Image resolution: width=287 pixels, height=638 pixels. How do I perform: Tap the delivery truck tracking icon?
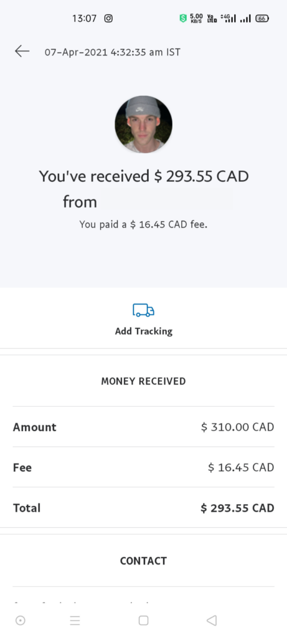[x=143, y=310]
